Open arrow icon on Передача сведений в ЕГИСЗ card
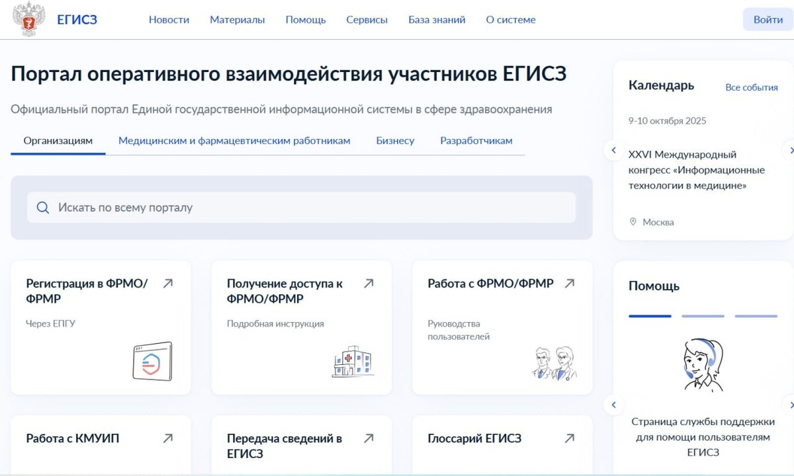794x476 pixels. pos(369,438)
